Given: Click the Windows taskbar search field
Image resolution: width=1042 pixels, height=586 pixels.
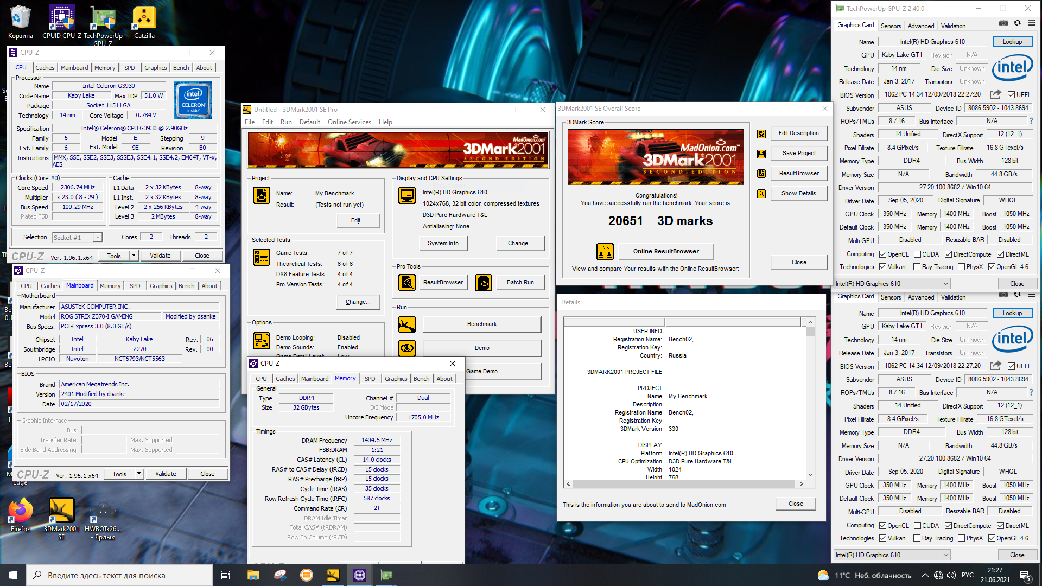Looking at the screenshot, I should point(119,575).
